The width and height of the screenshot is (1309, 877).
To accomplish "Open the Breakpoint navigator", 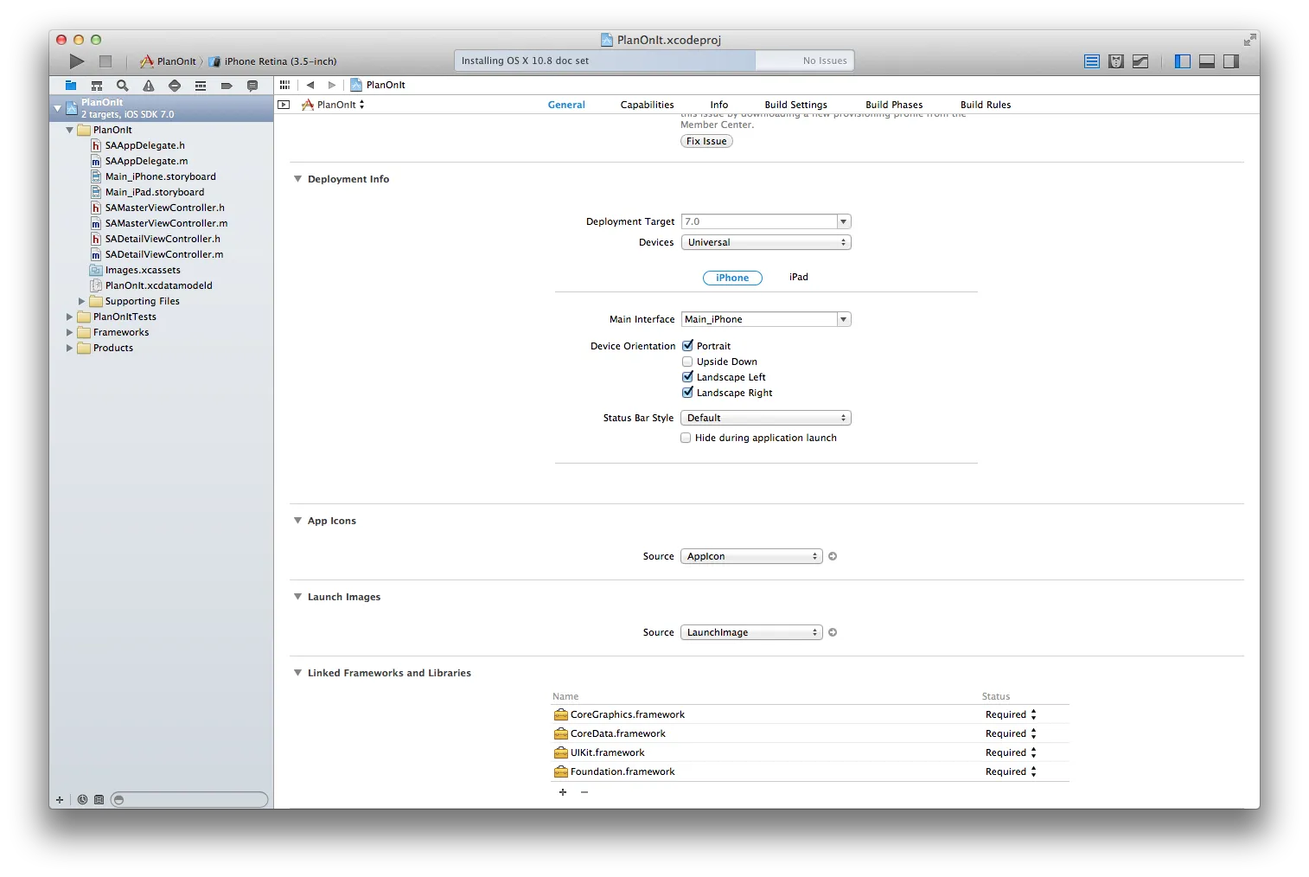I will tap(227, 86).
